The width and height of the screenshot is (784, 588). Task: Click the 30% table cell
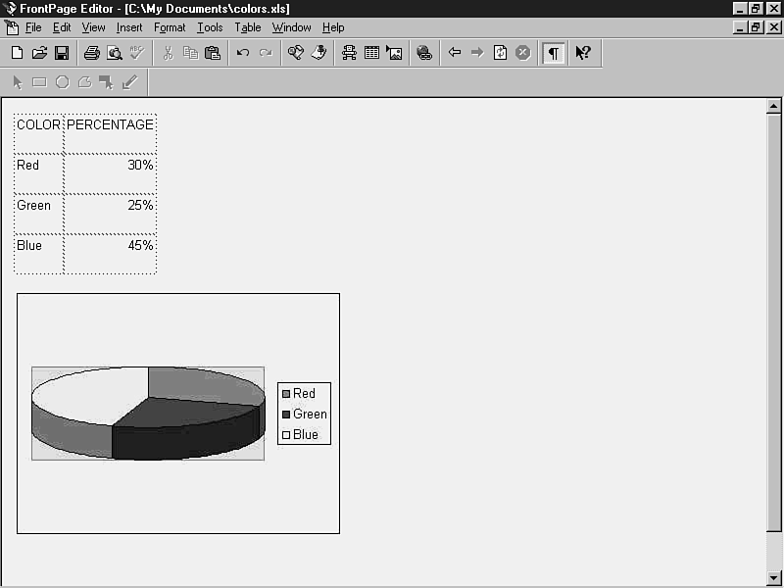point(110,174)
